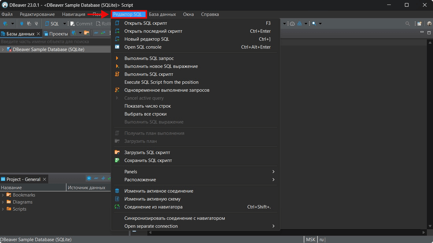Open the Файл menu
The width and height of the screenshot is (433, 243).
7,14
